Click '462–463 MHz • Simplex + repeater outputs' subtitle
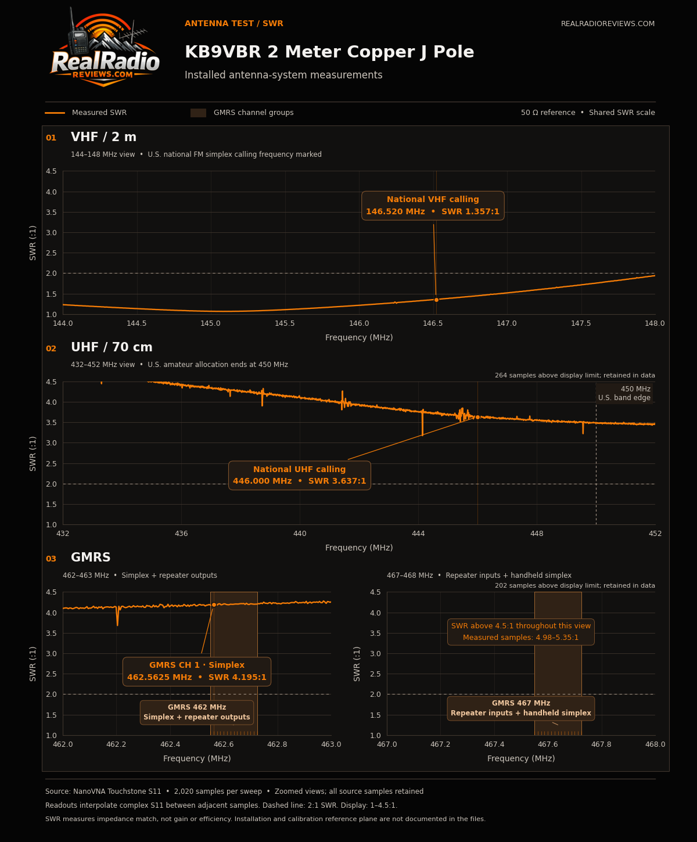 point(140,575)
